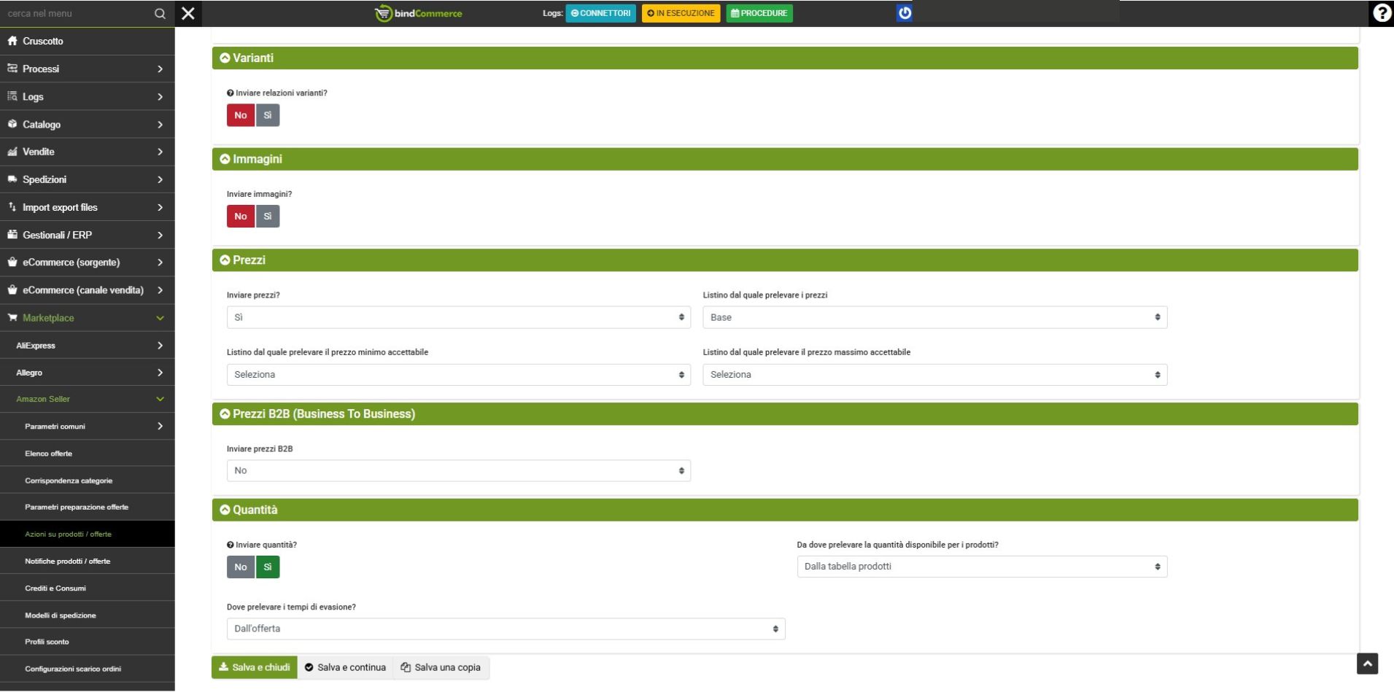
Task: Click the blue power icon in top bar
Action: point(905,13)
